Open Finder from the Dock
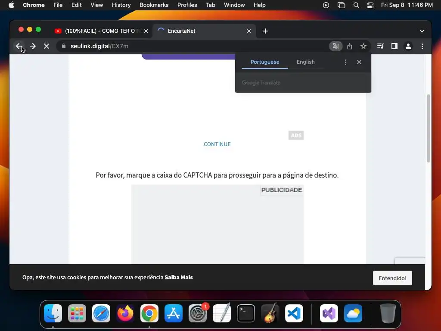Screen dimensions: 441x331 point(53,313)
